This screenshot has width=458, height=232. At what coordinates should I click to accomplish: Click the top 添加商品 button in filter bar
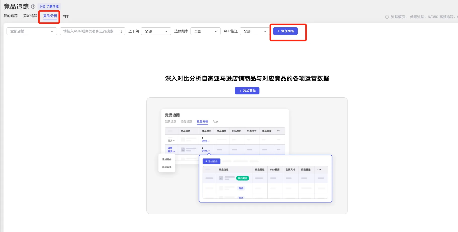coord(285,31)
